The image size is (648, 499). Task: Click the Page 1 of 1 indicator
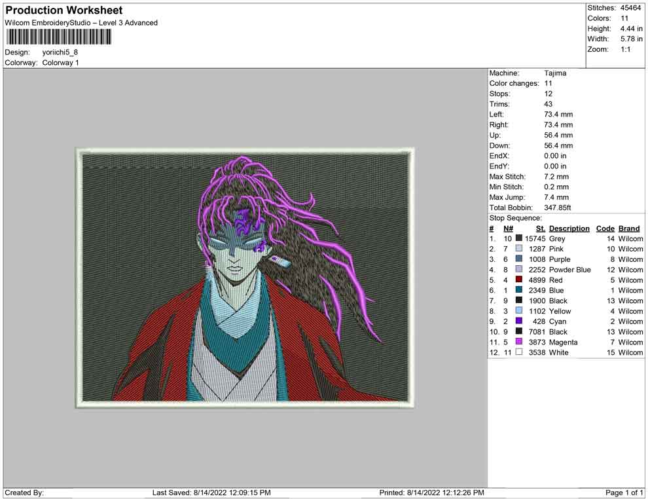(x=624, y=492)
